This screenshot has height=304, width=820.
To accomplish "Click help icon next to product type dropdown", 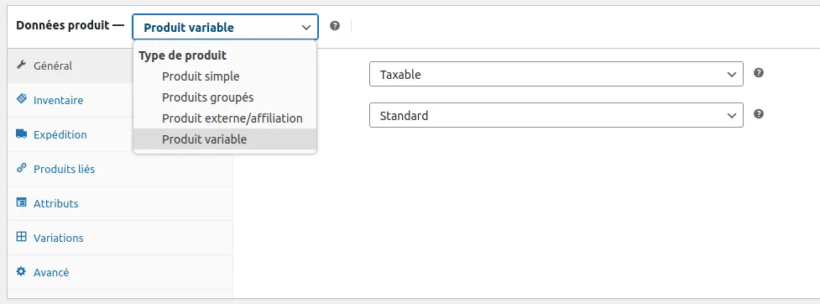I will tap(335, 26).
